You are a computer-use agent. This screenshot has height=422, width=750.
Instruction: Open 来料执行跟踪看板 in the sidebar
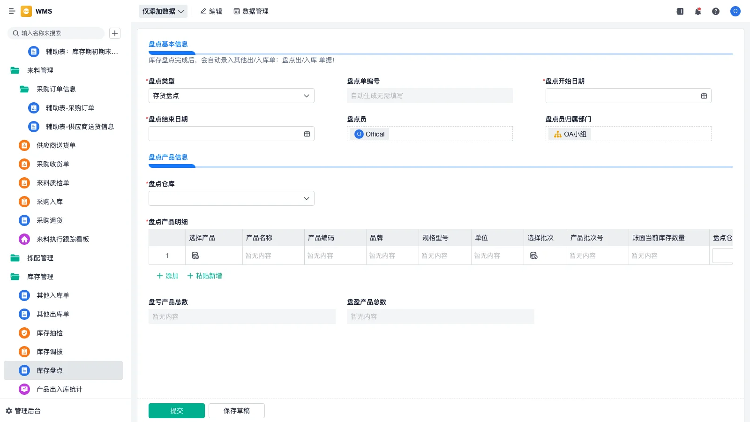(63, 239)
